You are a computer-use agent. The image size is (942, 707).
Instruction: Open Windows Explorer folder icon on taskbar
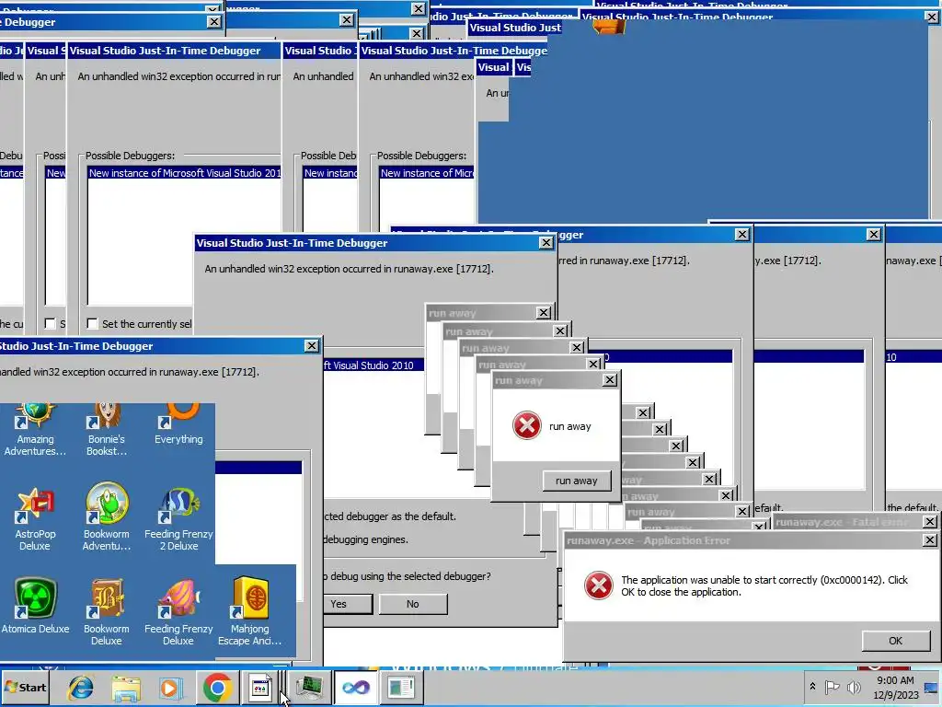[x=125, y=688]
